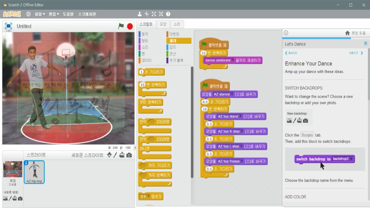Select the Grow sprite tool

point(154,14)
